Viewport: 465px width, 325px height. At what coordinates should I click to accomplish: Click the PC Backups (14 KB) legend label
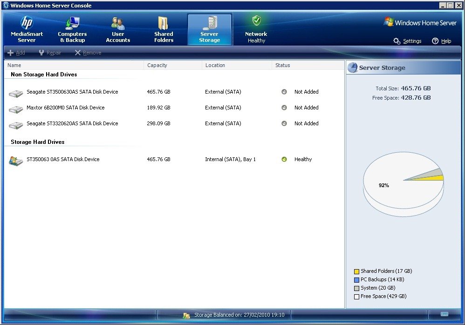383,279
